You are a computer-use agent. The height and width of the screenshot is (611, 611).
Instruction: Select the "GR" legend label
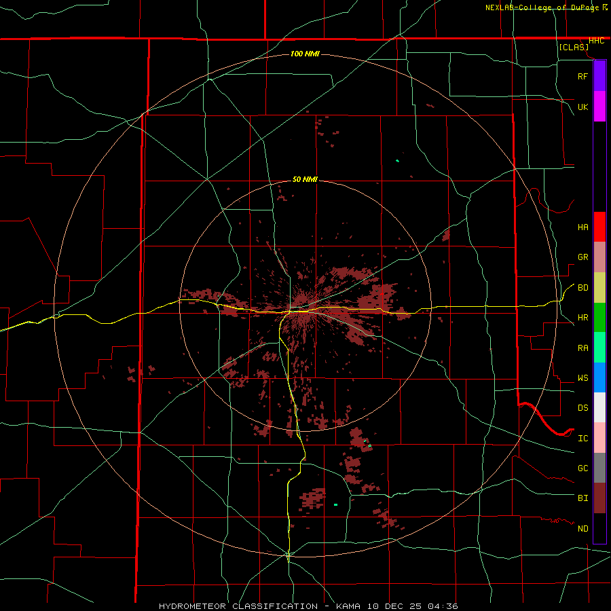click(582, 257)
